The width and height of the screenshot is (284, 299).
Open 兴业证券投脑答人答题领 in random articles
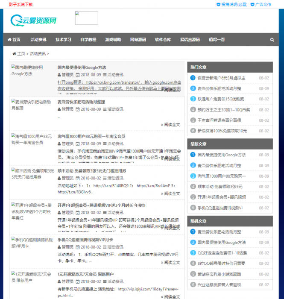coord(219,284)
